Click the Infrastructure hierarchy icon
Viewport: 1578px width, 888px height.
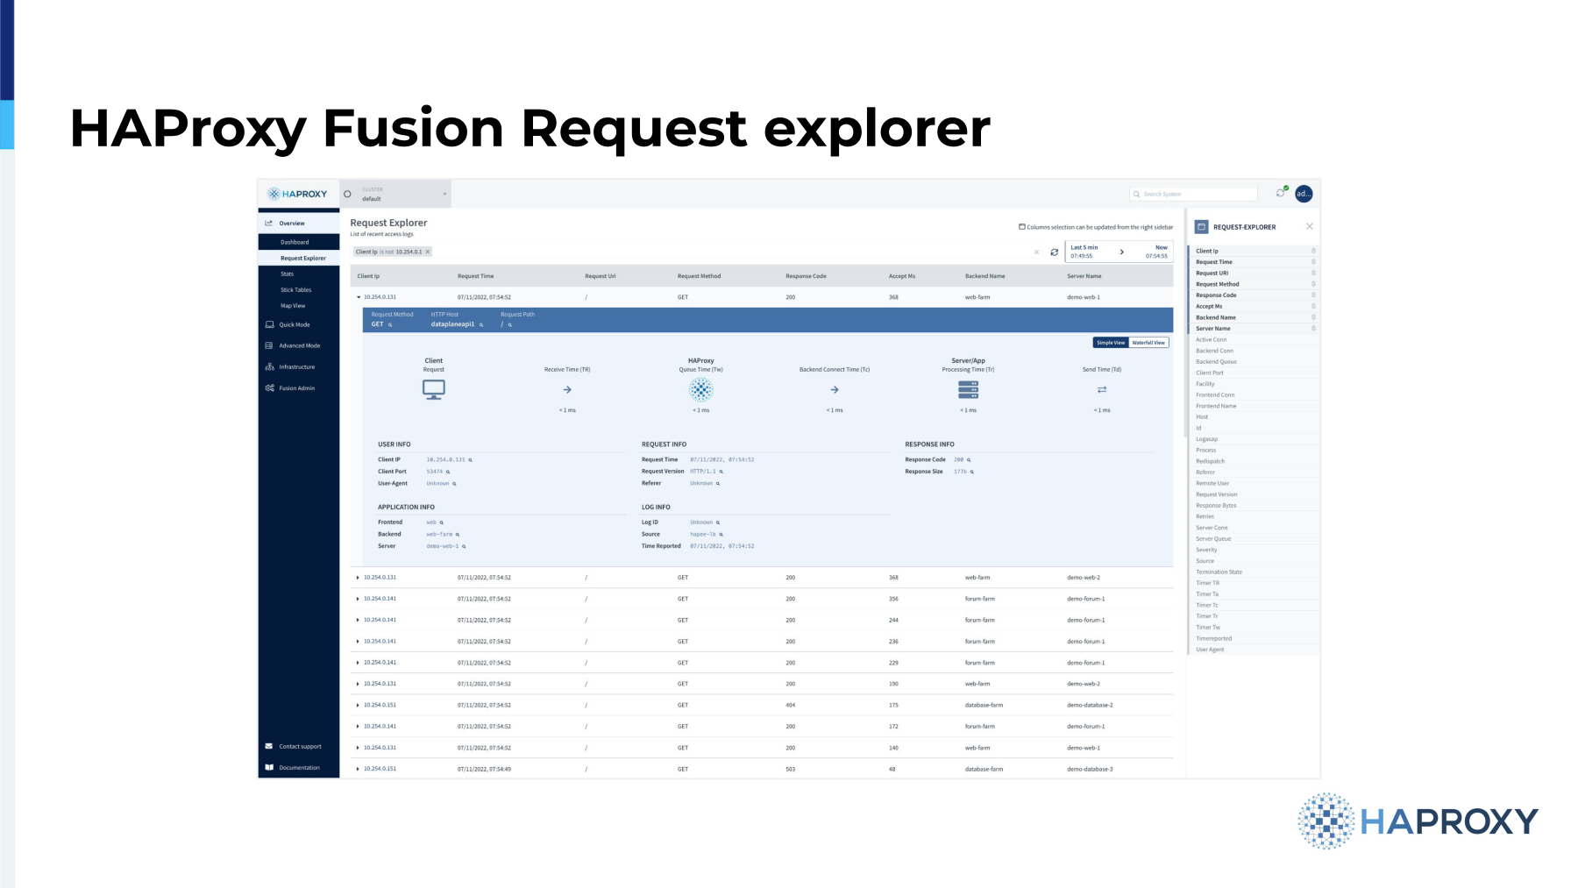point(269,366)
